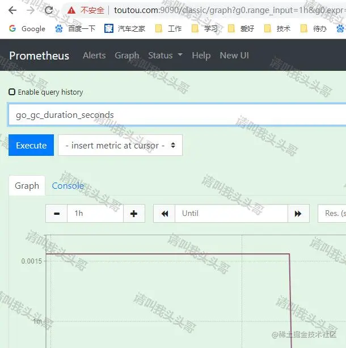Screen dimensions: 346x348
Task: Click the browser address bar URL
Action: (230, 10)
